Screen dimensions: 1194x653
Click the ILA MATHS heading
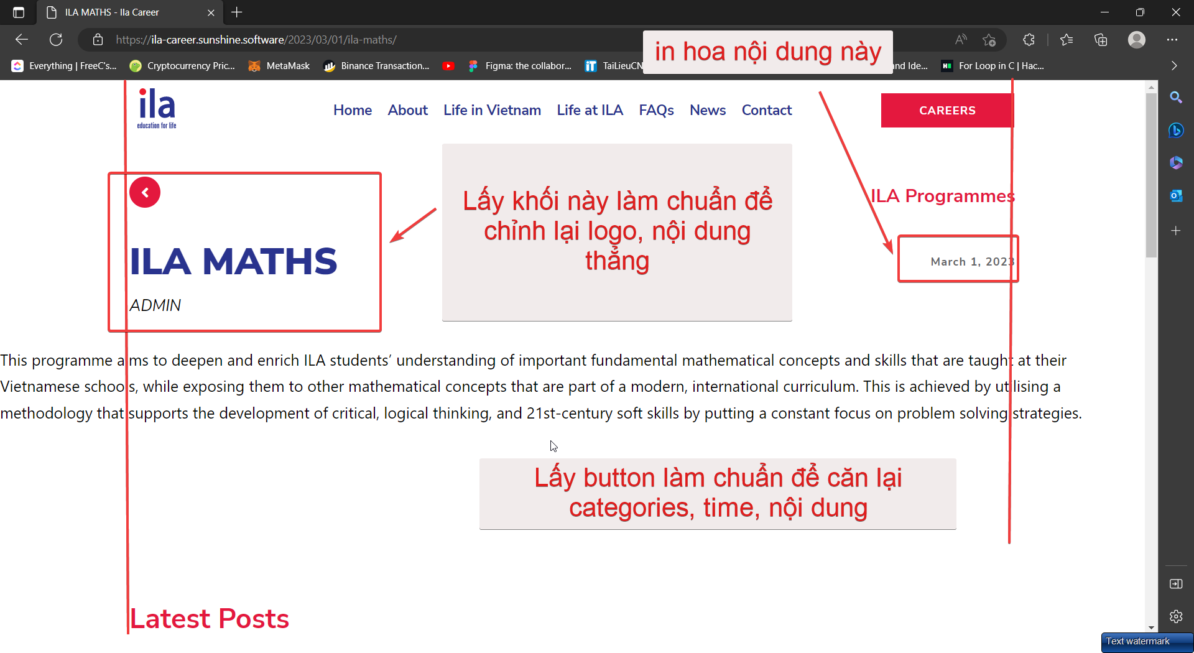coord(234,261)
